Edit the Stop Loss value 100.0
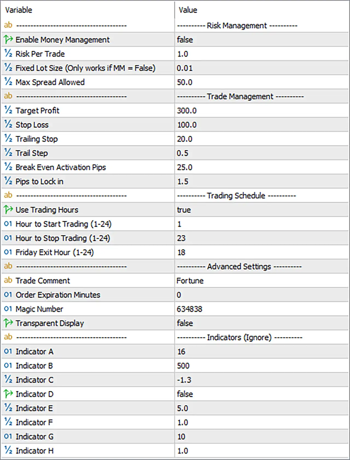 coord(187,125)
